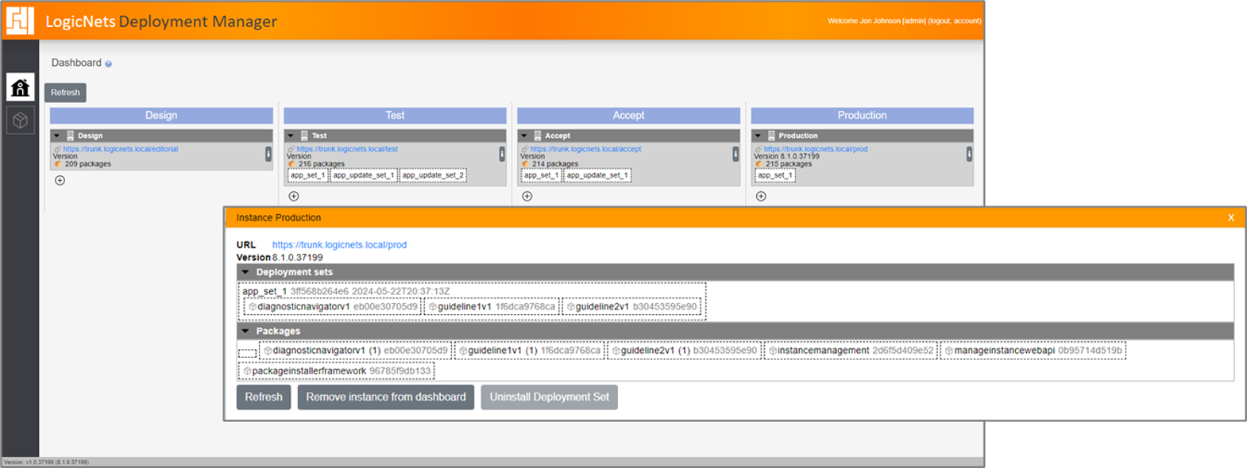Screen dimensions: 1247x468
Task: Open the dialog URL trunk.logicnets.local/prod link
Action: [x=339, y=245]
